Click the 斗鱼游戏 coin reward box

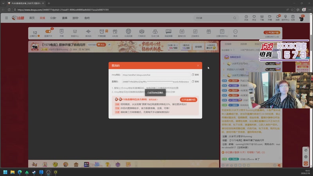[211, 47]
